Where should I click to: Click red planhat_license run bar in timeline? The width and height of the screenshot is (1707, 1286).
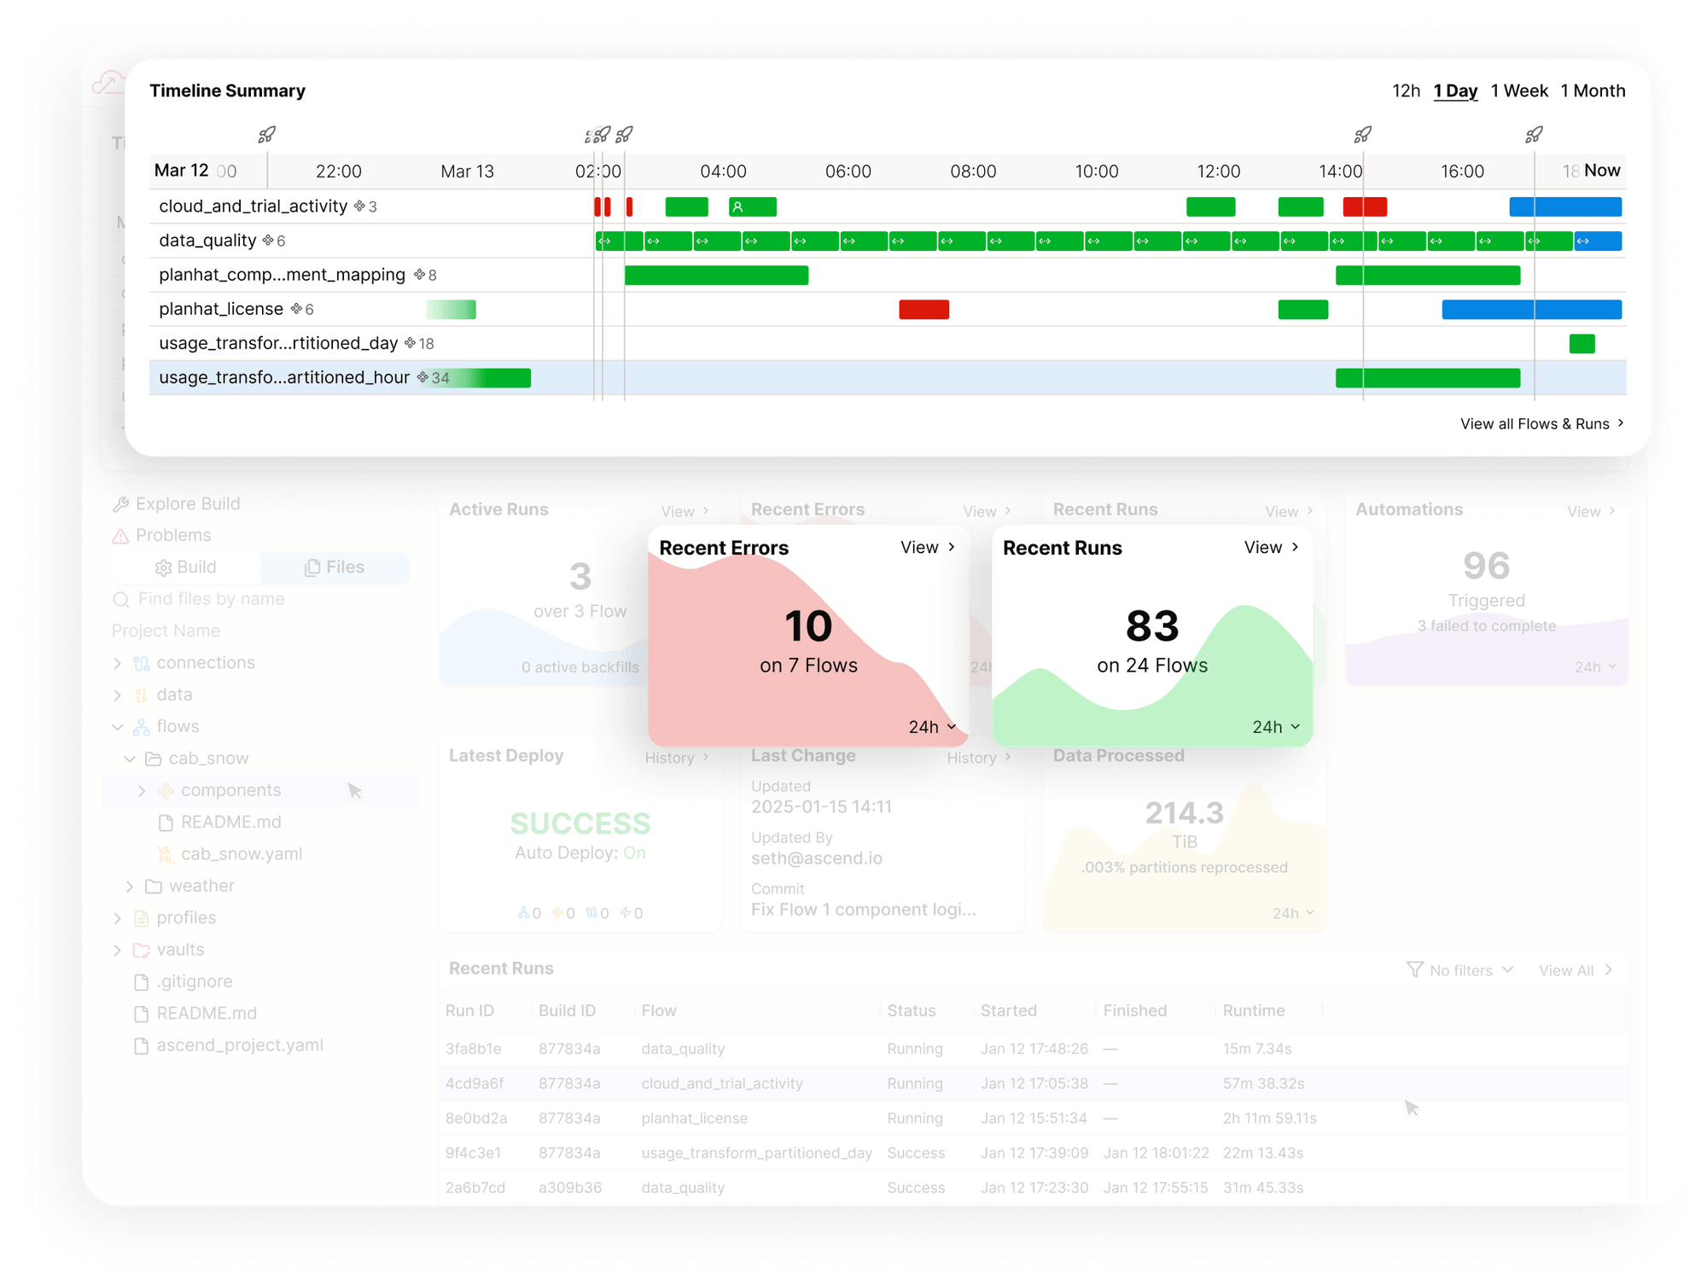tap(923, 309)
